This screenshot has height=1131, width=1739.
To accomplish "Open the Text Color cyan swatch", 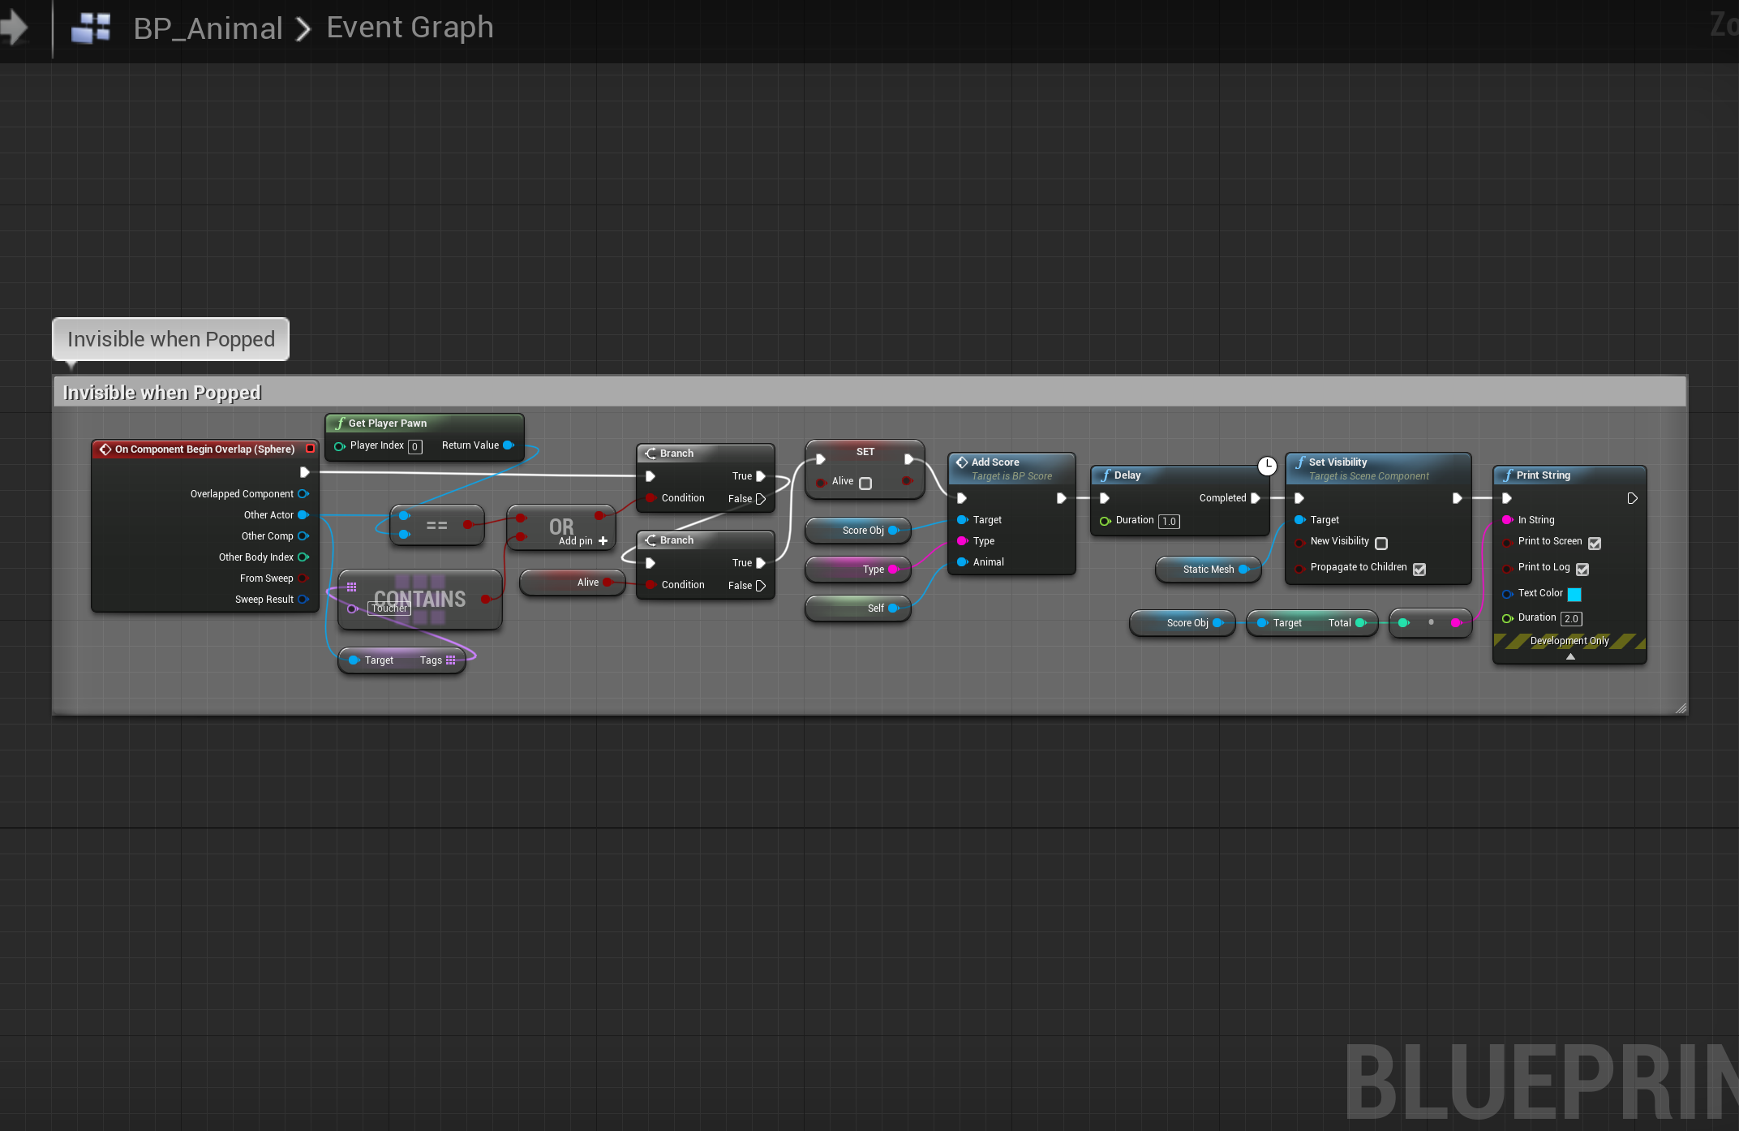I will (1574, 594).
